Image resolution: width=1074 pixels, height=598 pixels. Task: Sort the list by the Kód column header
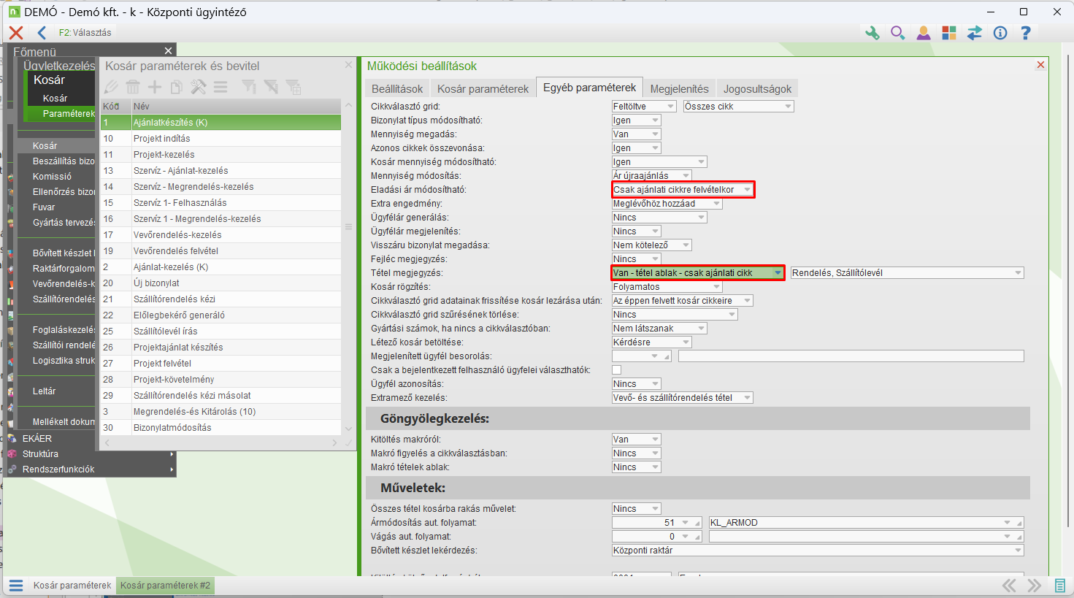pos(115,107)
